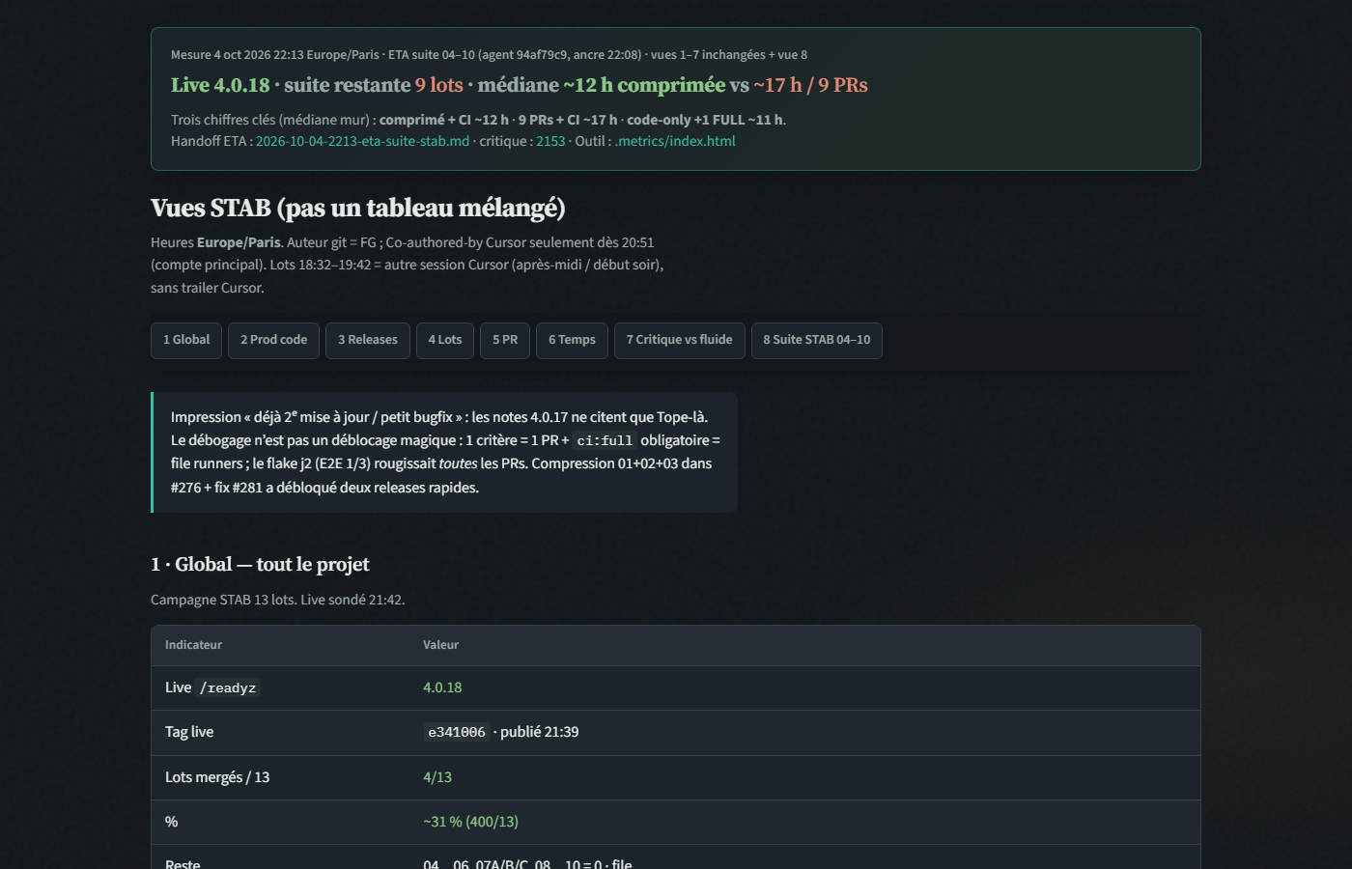Click the '/readyz' code label
Viewport: 1352px width, 869px height.
click(x=229, y=687)
